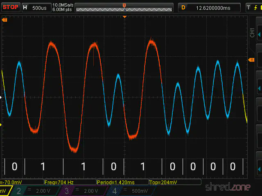
Task: Select the delay value 12.6200000ms
Action: coord(214,8)
